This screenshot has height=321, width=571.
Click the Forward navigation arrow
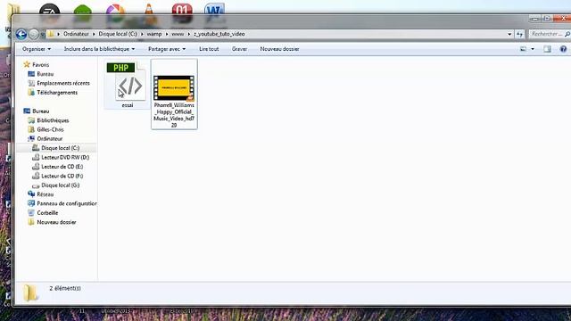[34, 34]
